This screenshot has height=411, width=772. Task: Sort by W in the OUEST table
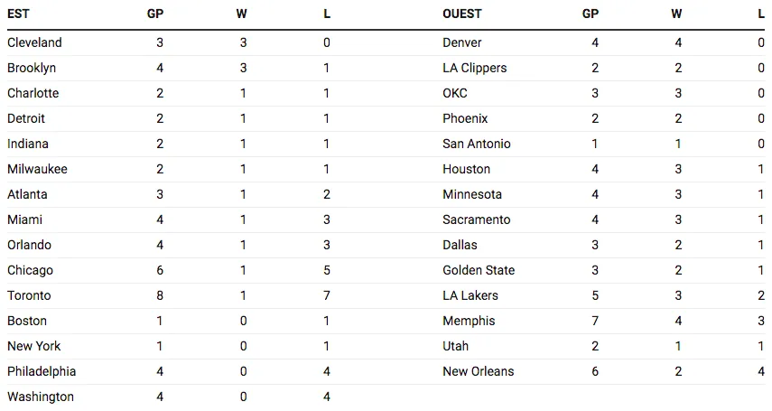(676, 14)
